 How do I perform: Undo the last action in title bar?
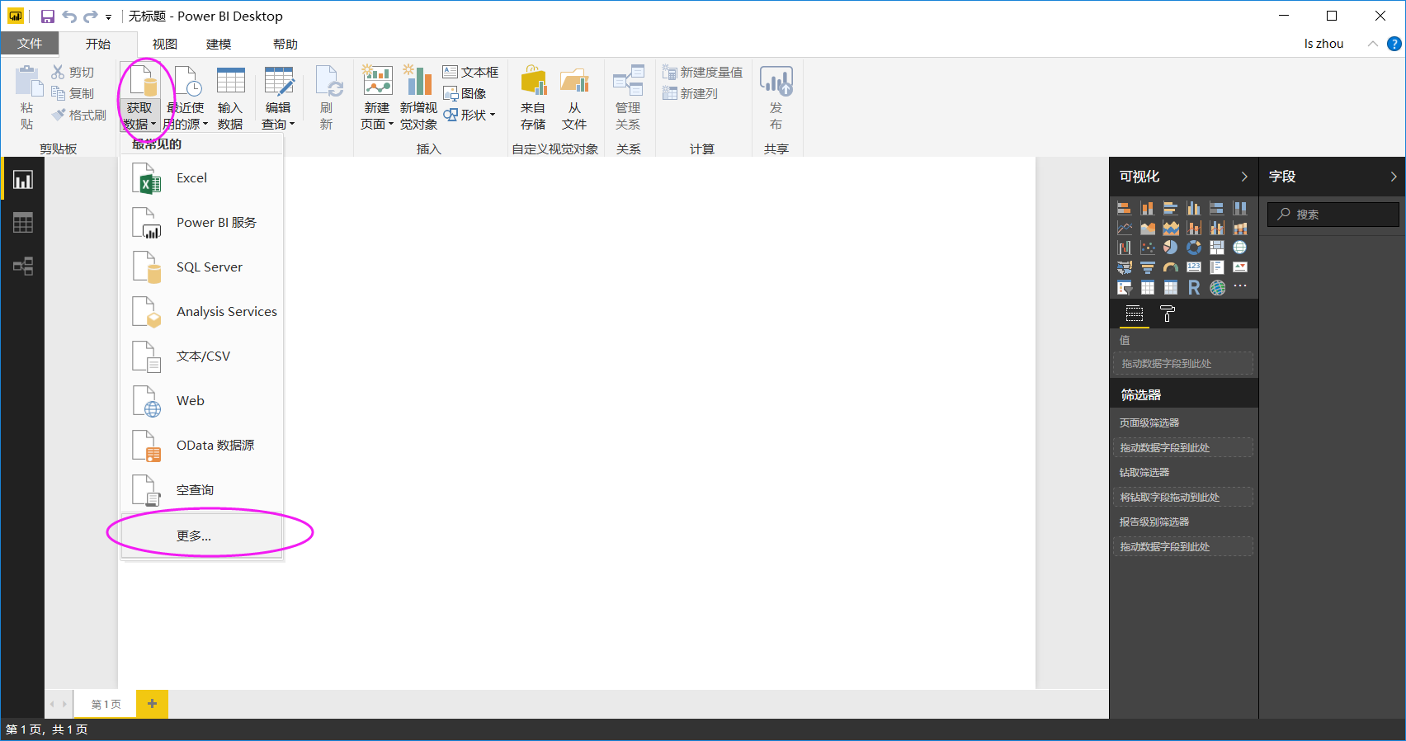click(x=69, y=17)
